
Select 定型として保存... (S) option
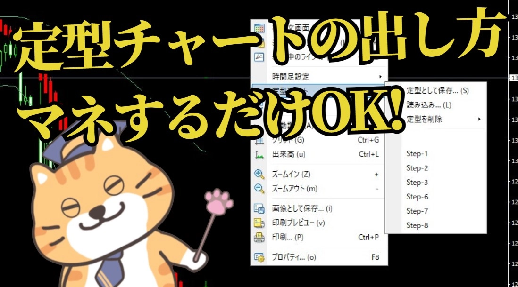[x=437, y=90]
